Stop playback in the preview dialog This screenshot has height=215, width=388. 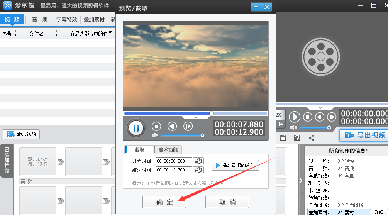coord(156,126)
